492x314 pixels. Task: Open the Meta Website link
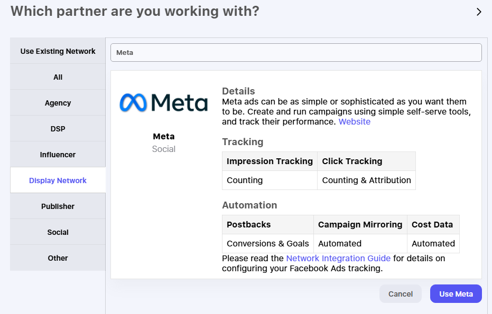click(354, 121)
